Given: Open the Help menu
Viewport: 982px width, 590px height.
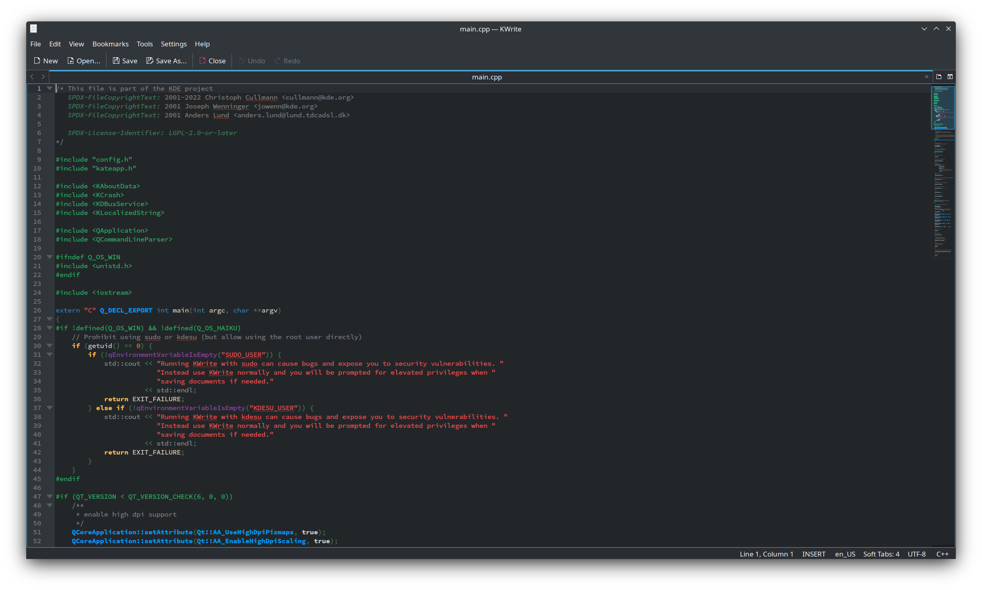Looking at the screenshot, I should [x=202, y=44].
